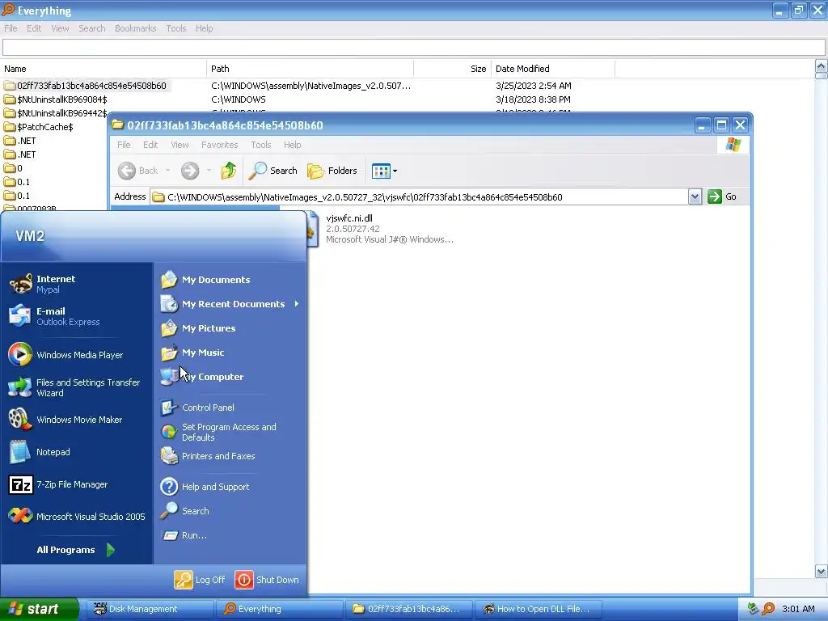Click the Explorer Address path field
The height and width of the screenshot is (621, 828).
[x=420, y=197]
